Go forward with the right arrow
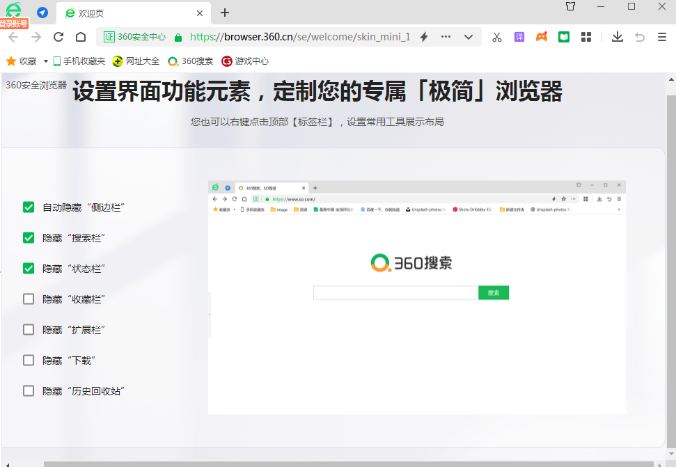This screenshot has height=467, width=676. coord(36,37)
